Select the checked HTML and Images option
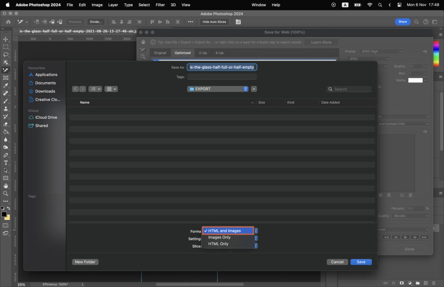444x287 pixels. (229, 231)
